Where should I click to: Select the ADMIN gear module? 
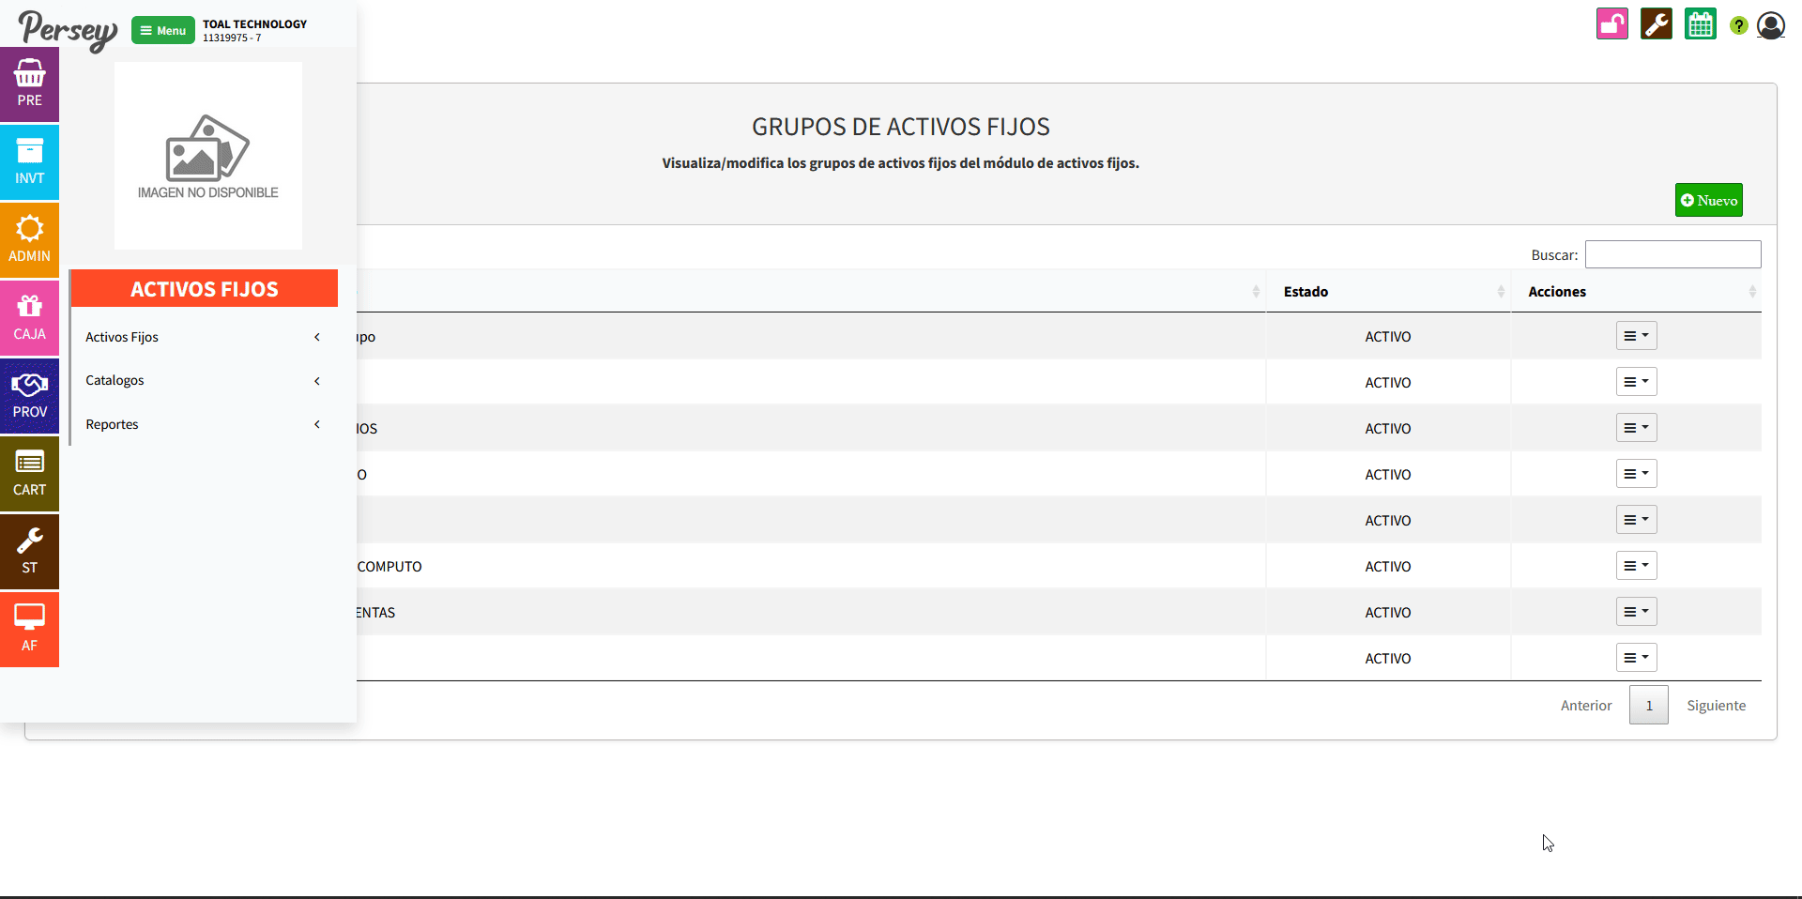(x=29, y=240)
